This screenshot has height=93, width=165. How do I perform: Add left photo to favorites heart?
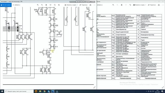pos(51,5)
